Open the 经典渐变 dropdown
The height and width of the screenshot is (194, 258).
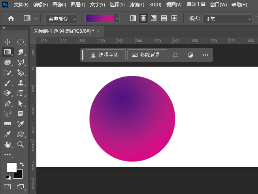pyautogui.click(x=62, y=19)
